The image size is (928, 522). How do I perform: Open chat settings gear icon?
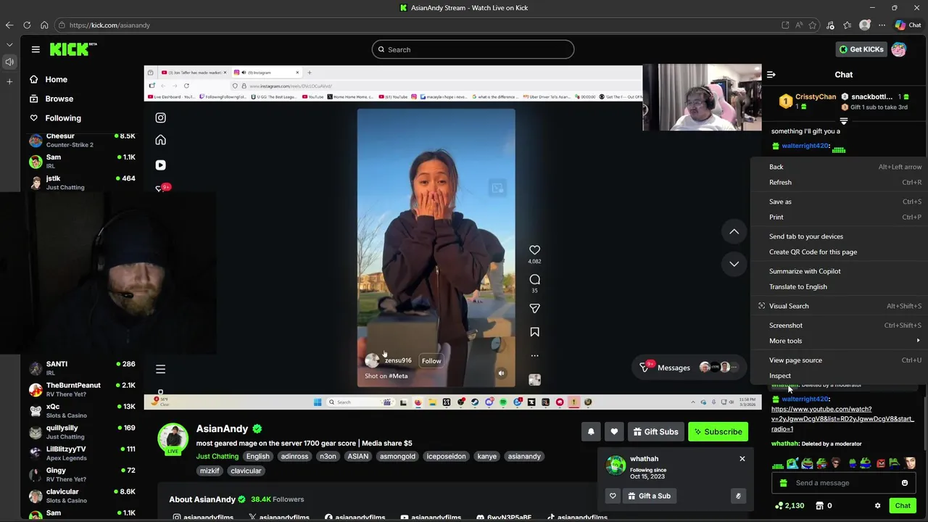877,506
